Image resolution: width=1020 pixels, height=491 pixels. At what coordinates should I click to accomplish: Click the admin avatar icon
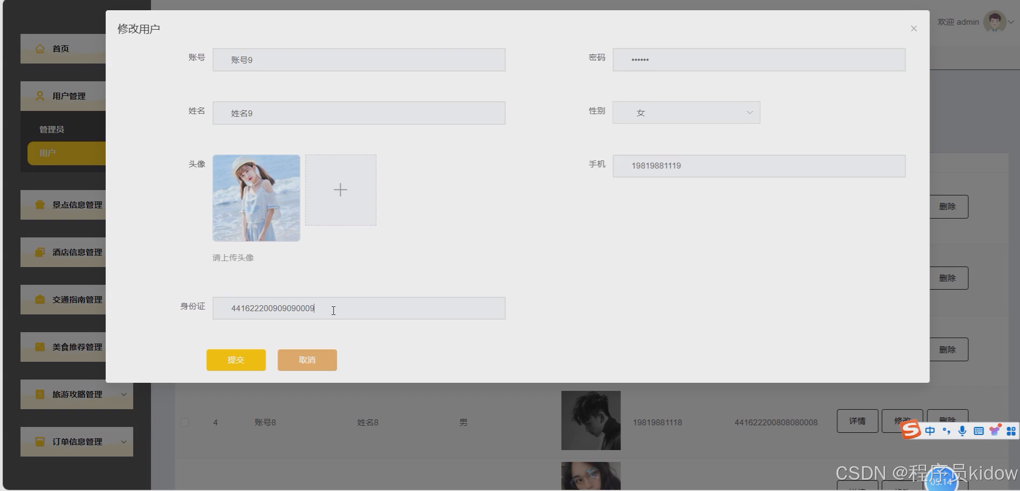click(995, 22)
